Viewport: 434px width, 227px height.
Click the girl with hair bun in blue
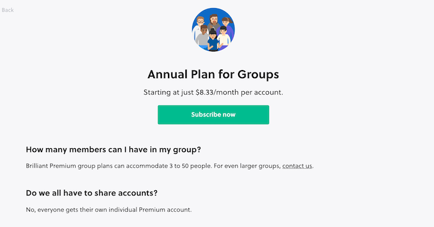pos(213,40)
